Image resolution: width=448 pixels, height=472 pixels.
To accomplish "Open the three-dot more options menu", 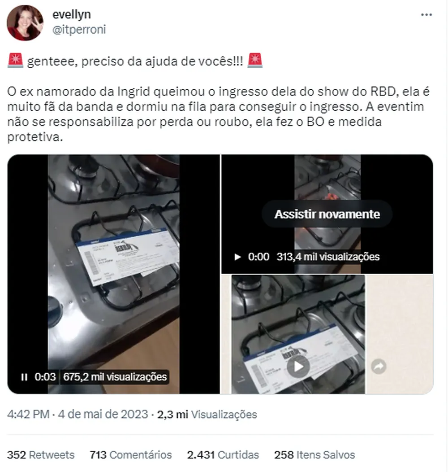I will (426, 15).
